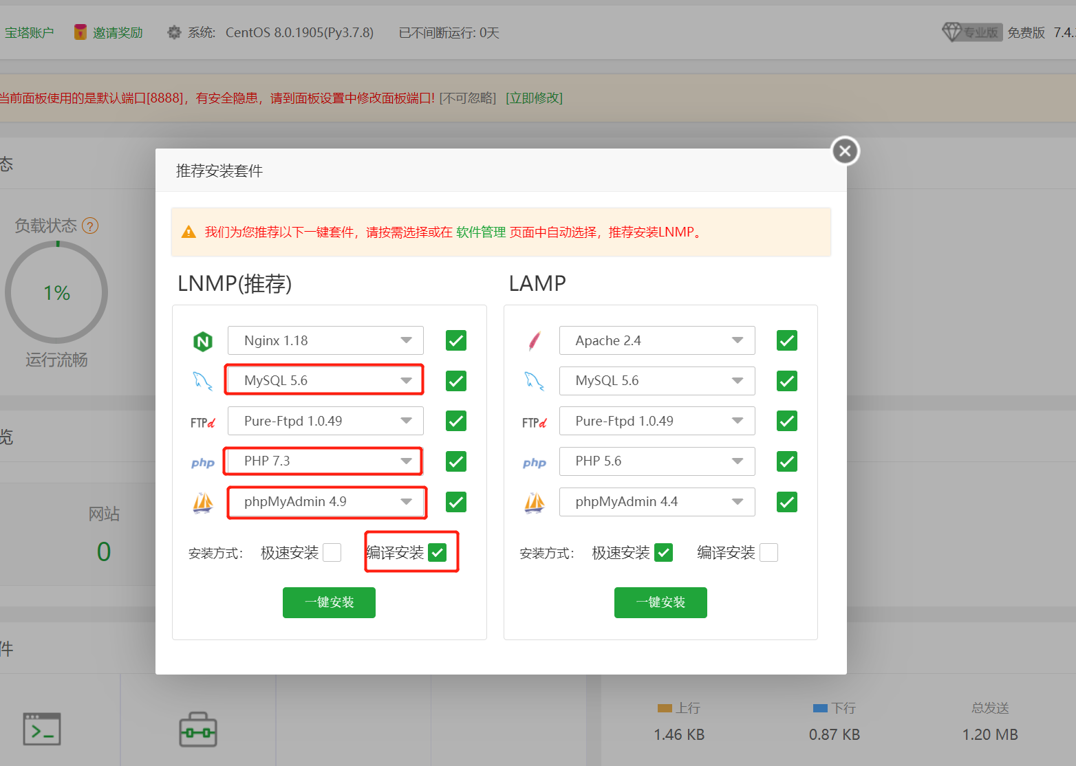Image resolution: width=1076 pixels, height=766 pixels.
Task: Click the warning triangle icon in dialog
Action: 189,232
